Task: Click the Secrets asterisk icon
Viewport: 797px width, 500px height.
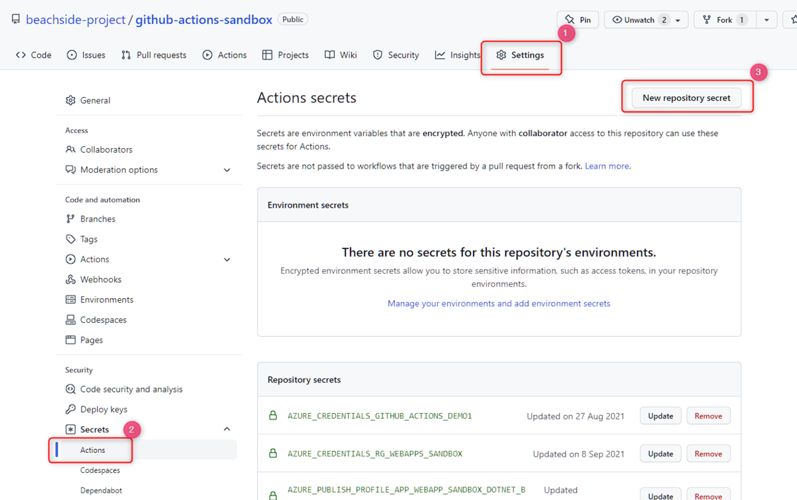Action: click(70, 430)
